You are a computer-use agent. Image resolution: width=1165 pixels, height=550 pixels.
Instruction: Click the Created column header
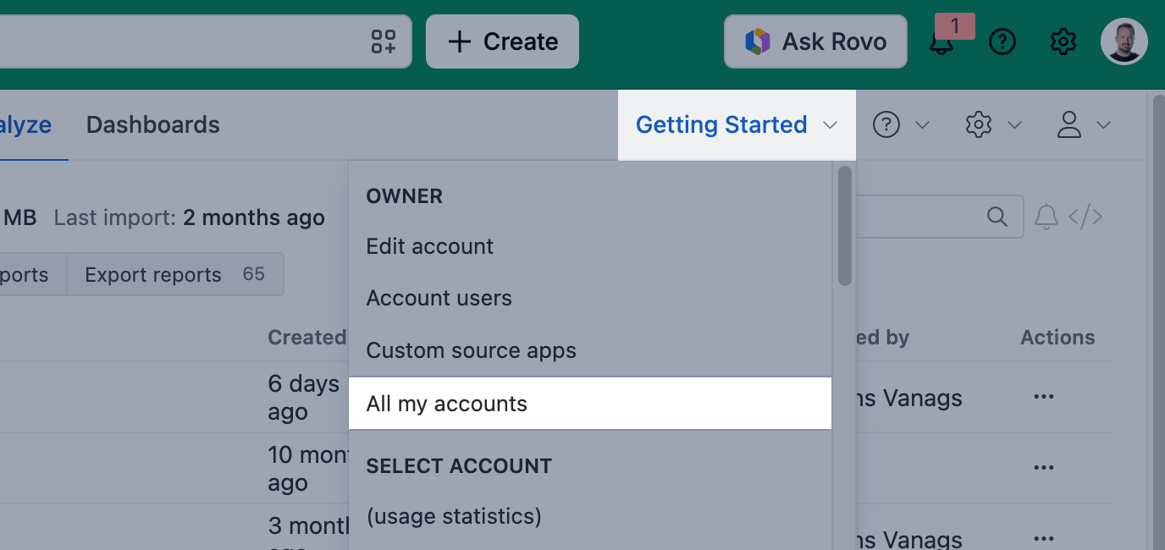[308, 338]
